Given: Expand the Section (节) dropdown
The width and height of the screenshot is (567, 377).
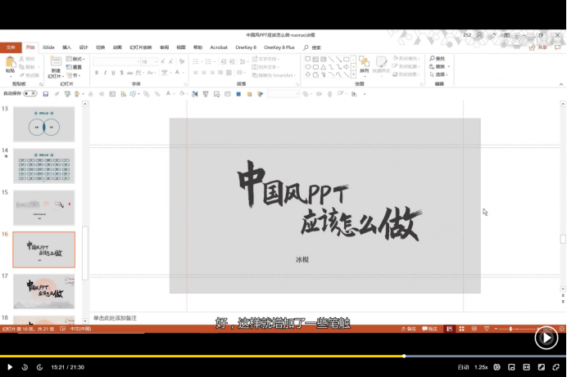Looking at the screenshot, I should coord(74,75).
